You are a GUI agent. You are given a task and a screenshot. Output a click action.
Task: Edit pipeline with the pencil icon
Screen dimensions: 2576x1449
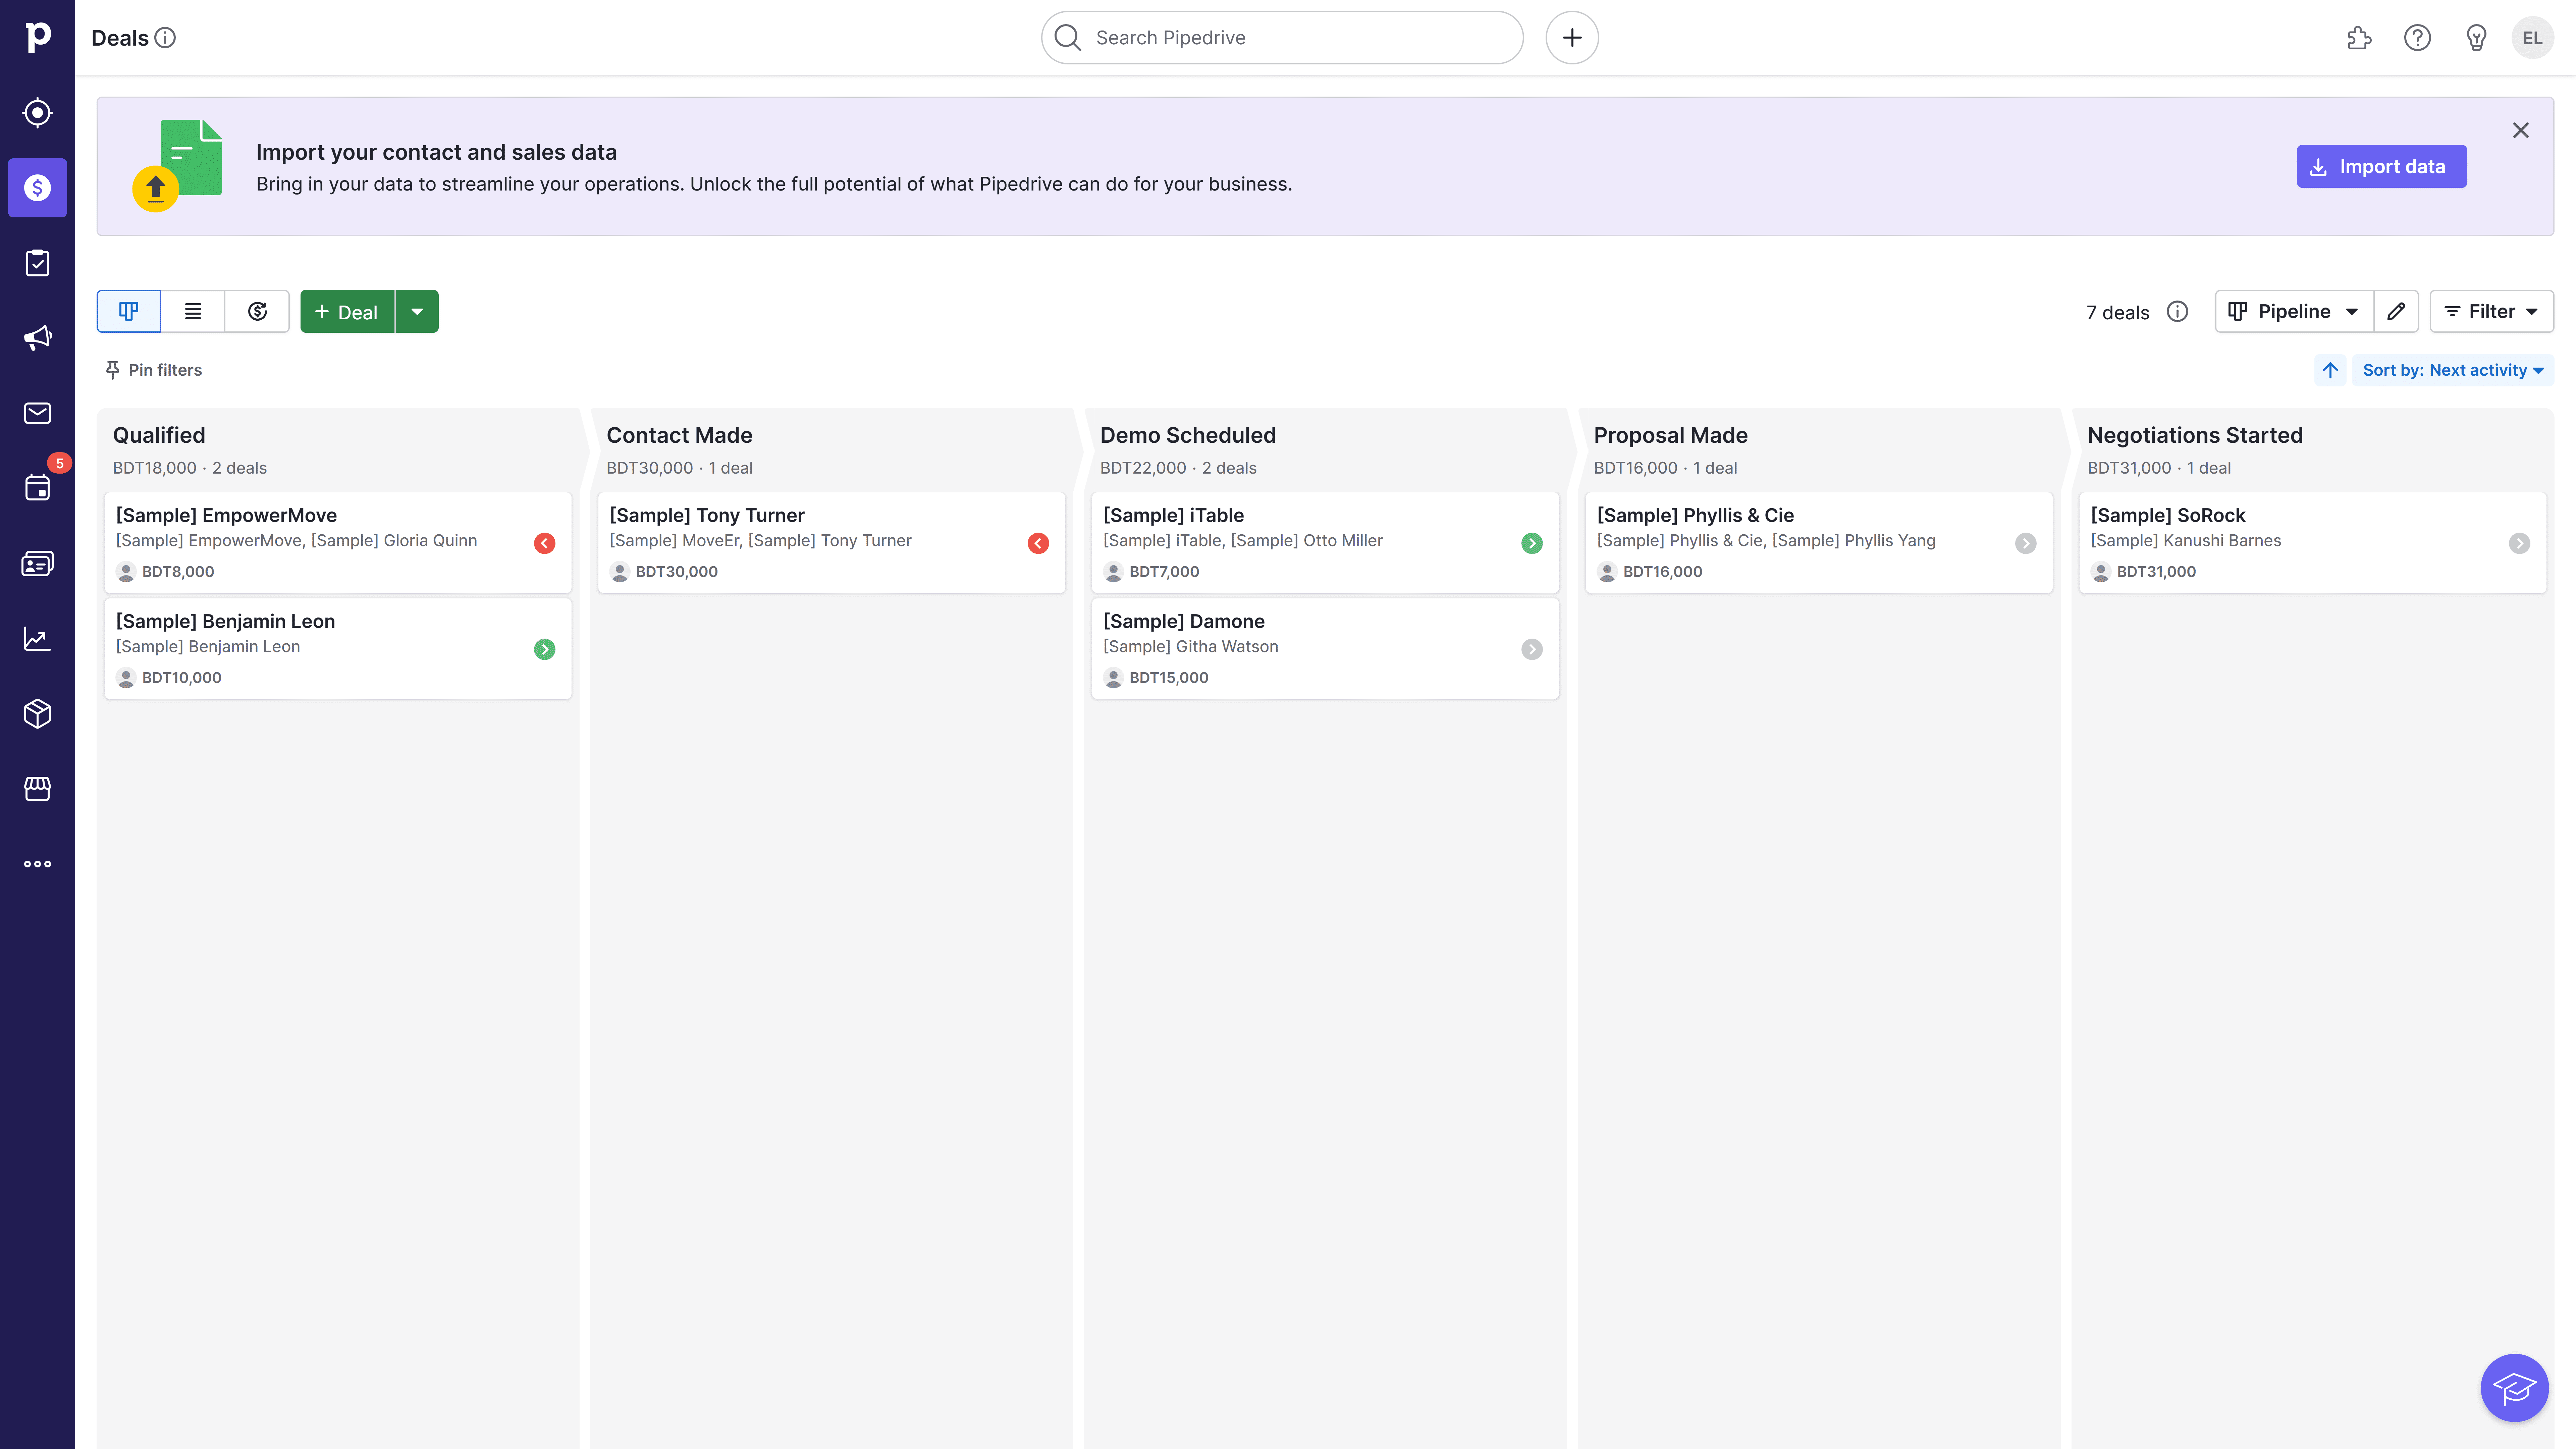2396,311
